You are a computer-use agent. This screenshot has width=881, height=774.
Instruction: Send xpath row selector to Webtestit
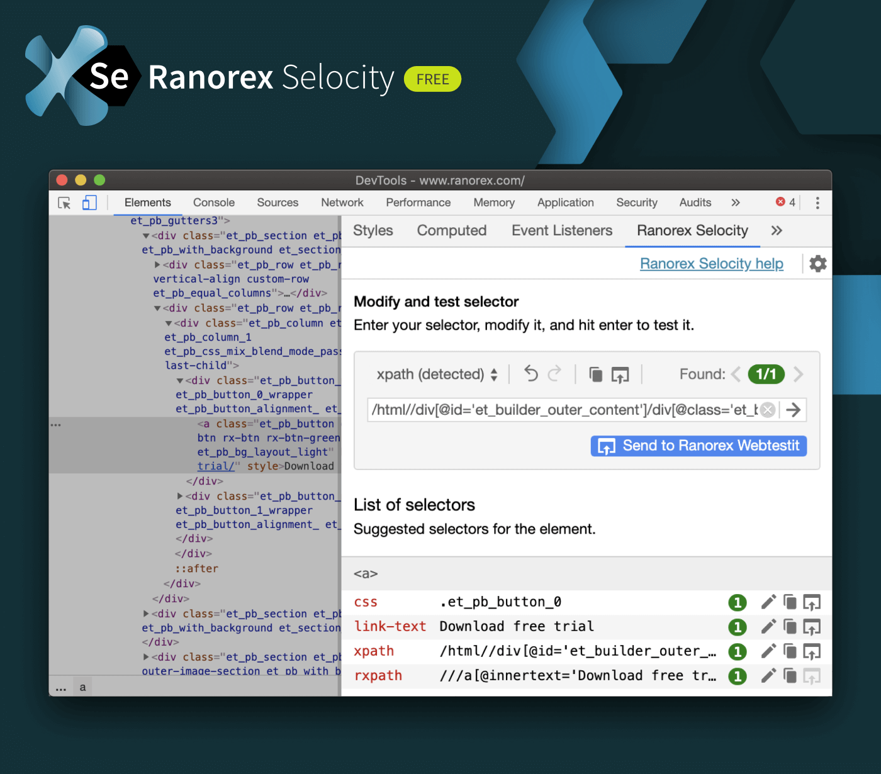click(811, 651)
